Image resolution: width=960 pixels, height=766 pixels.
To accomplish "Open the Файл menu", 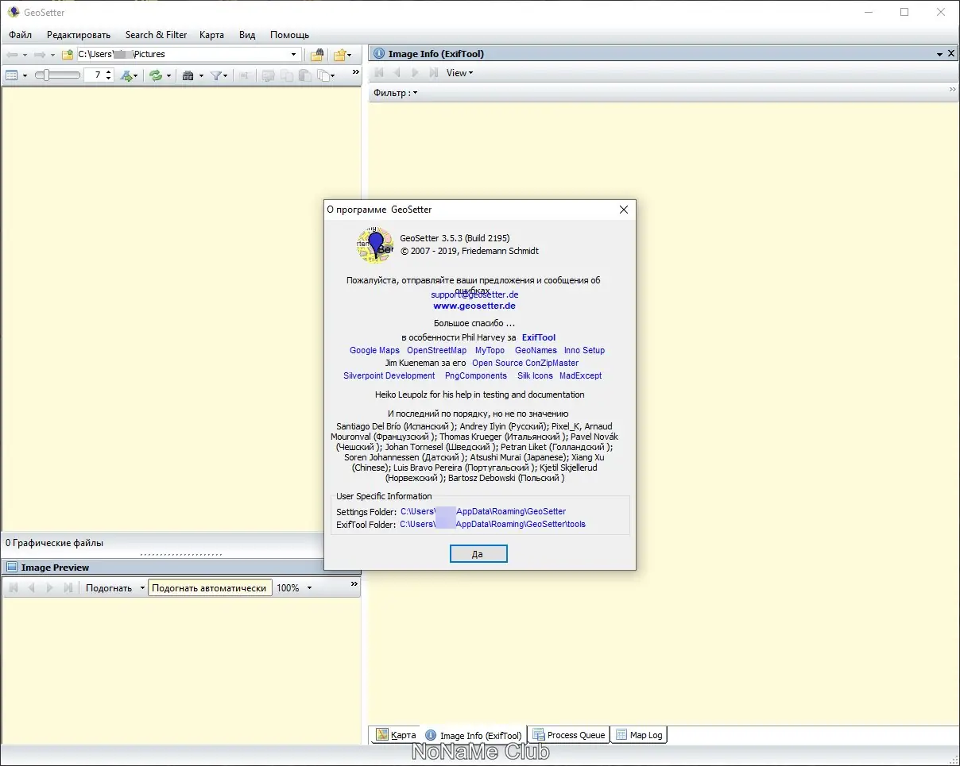I will pos(21,35).
